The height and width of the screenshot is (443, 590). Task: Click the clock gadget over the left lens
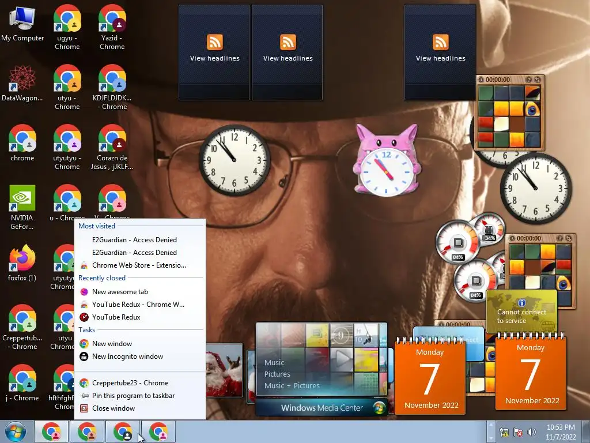coord(234,160)
